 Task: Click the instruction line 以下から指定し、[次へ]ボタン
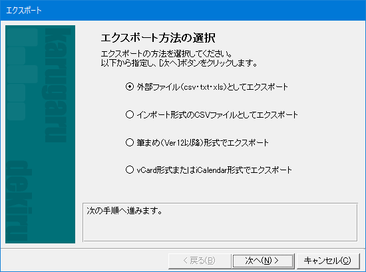pyautogui.click(x=179, y=63)
